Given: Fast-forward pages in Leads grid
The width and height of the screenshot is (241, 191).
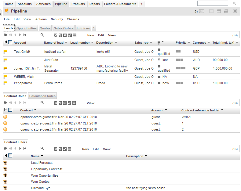Looking at the screenshot, I should [x=25, y=35].
